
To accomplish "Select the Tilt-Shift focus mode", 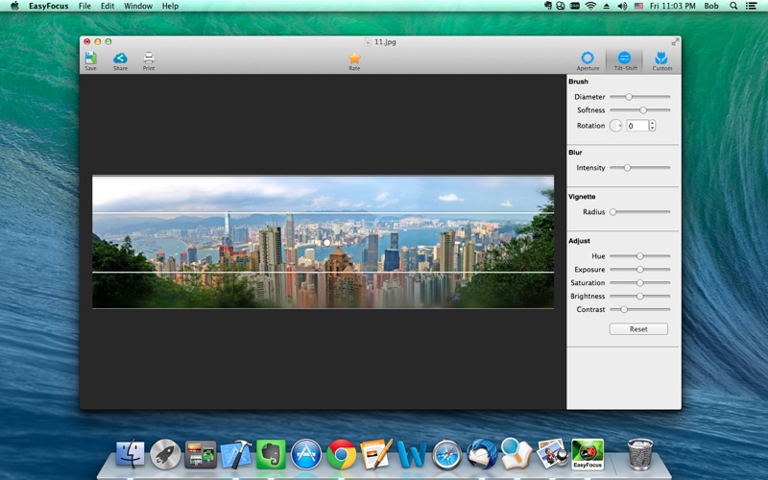I will coord(626,60).
